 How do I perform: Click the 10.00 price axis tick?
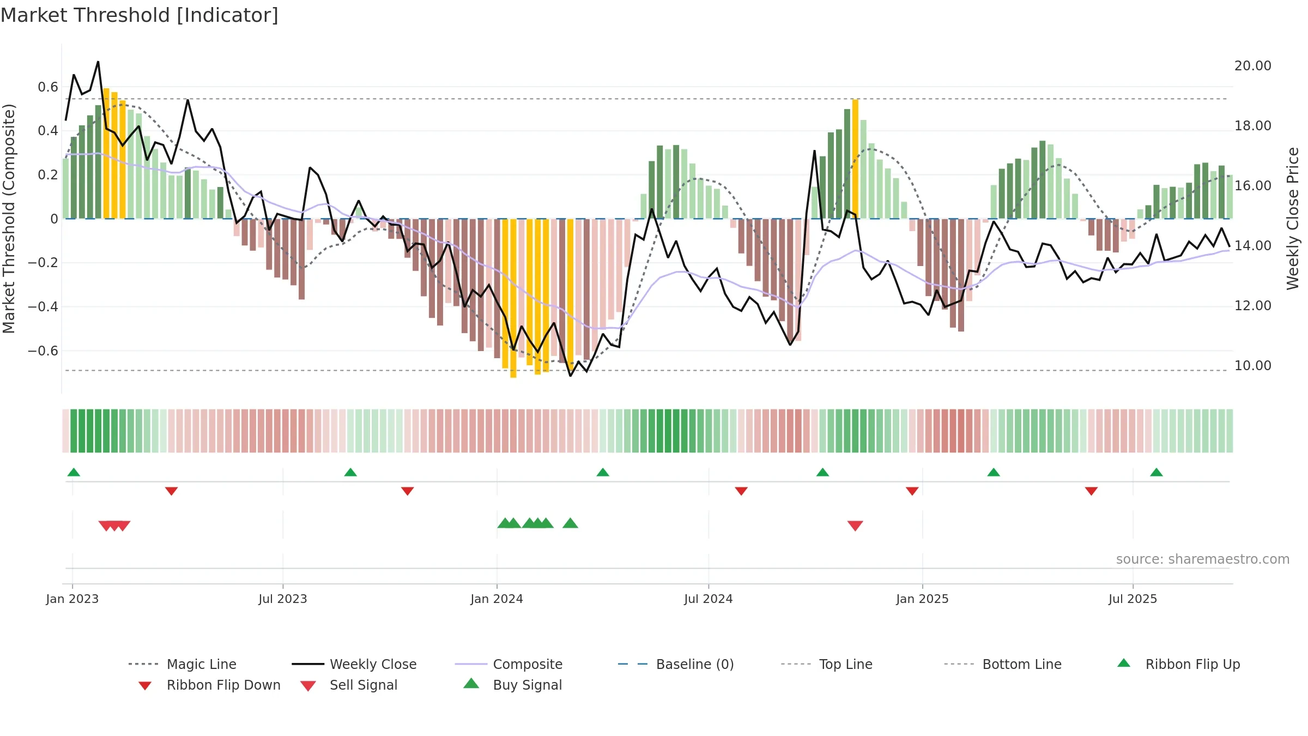coord(1253,366)
